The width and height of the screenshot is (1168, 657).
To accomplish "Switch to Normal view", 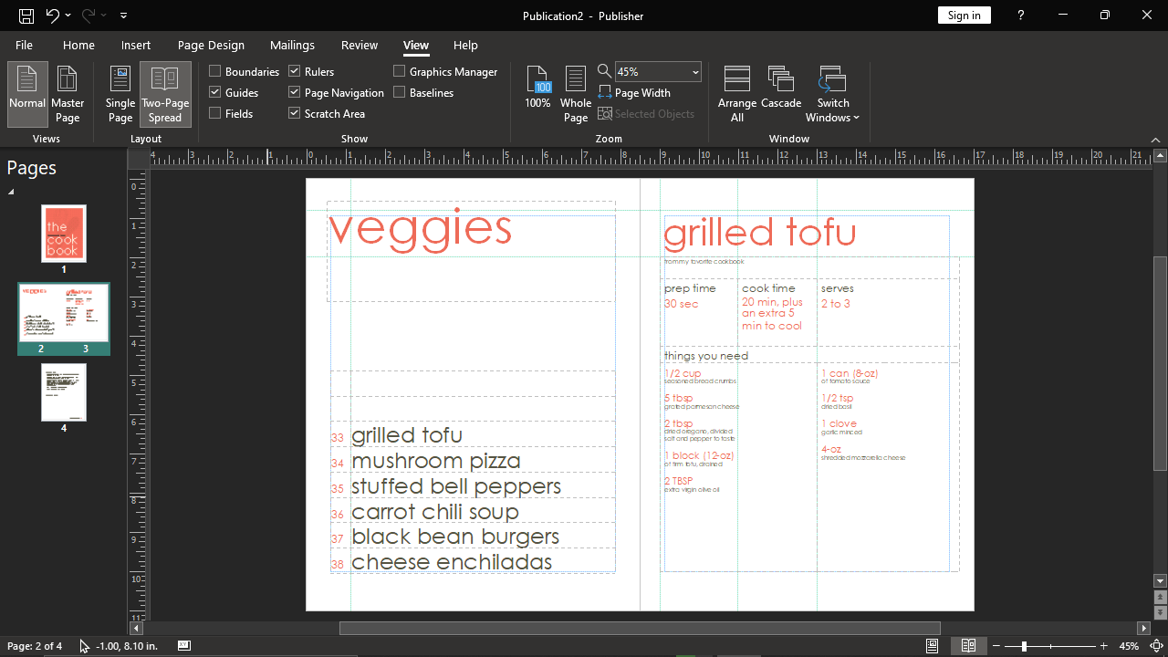I will point(27,94).
